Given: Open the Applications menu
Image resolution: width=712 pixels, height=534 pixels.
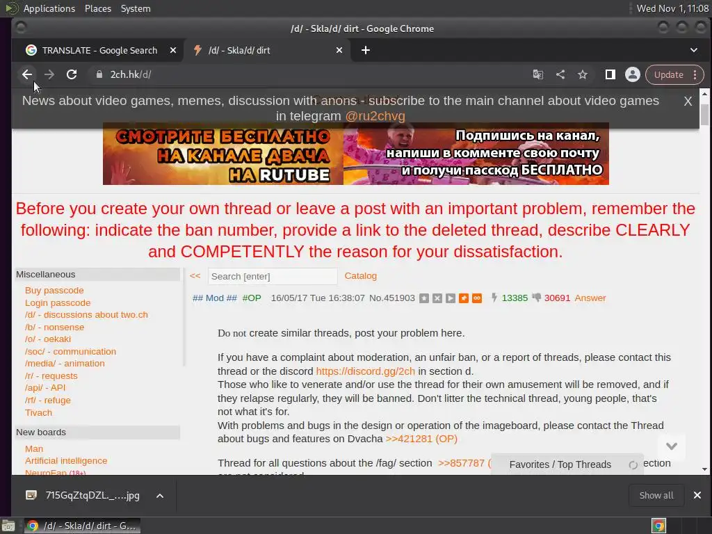Looking at the screenshot, I should pyautogui.click(x=49, y=8).
